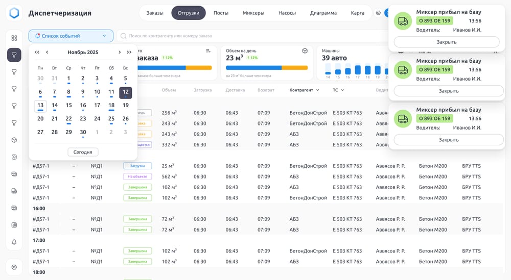Viewport: 511px width, 280px height.
Task: Click the bell notifications icon in sidebar
Action: coord(14,242)
